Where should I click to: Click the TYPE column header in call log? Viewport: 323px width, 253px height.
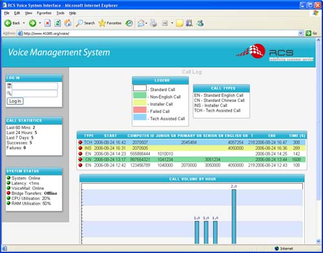[89, 136]
